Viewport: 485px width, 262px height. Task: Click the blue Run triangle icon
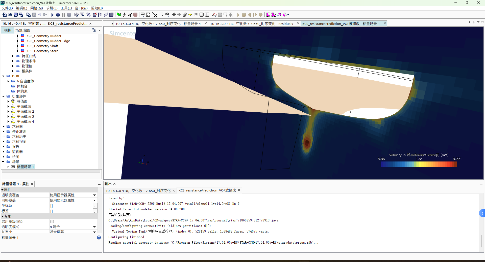[x=52, y=15]
